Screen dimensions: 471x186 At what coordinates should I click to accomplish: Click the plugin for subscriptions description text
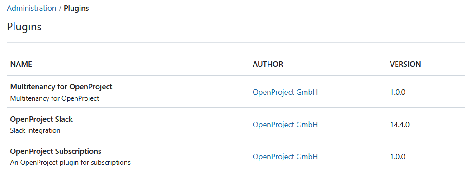70,163
